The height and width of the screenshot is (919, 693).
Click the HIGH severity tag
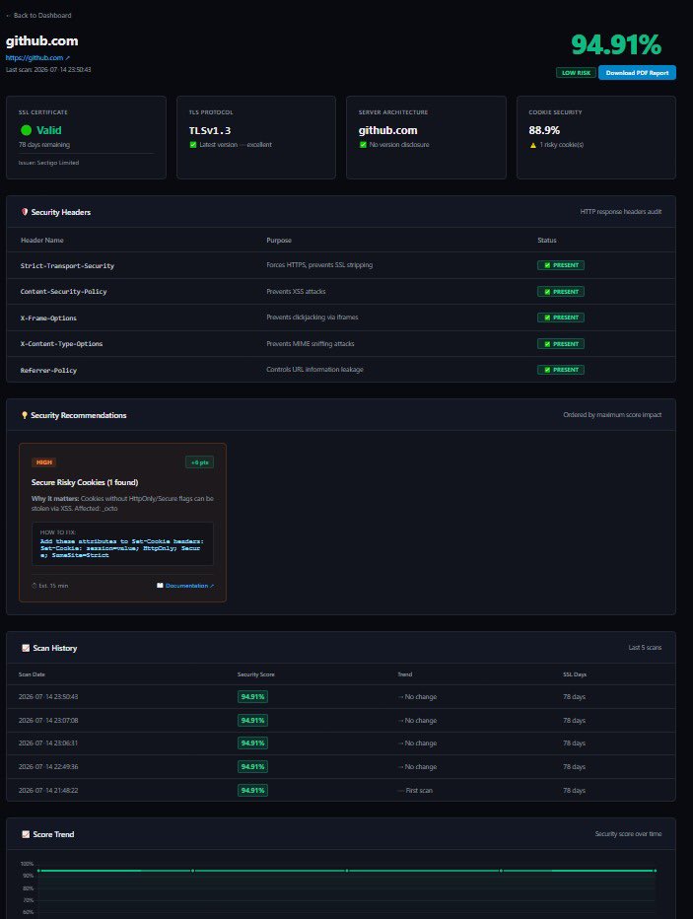pyautogui.click(x=44, y=462)
